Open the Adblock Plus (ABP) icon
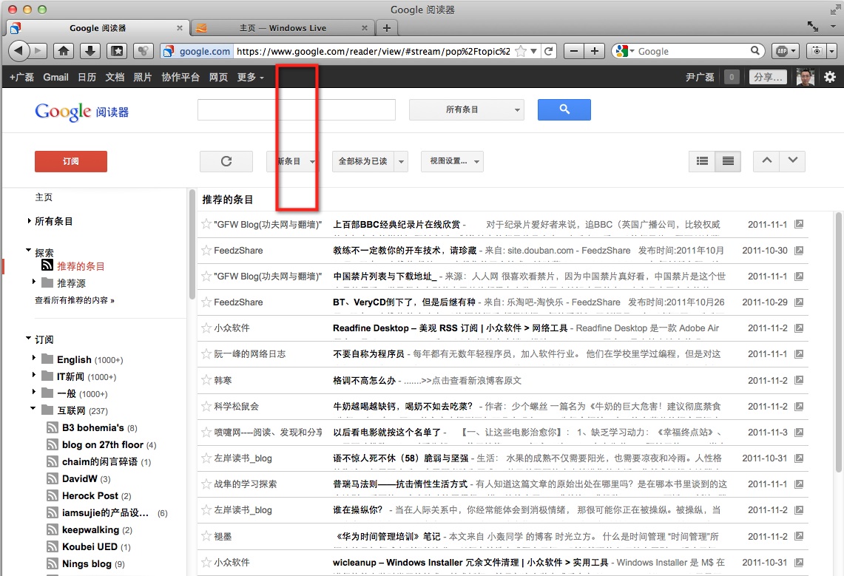This screenshot has height=576, width=844. pos(786,51)
